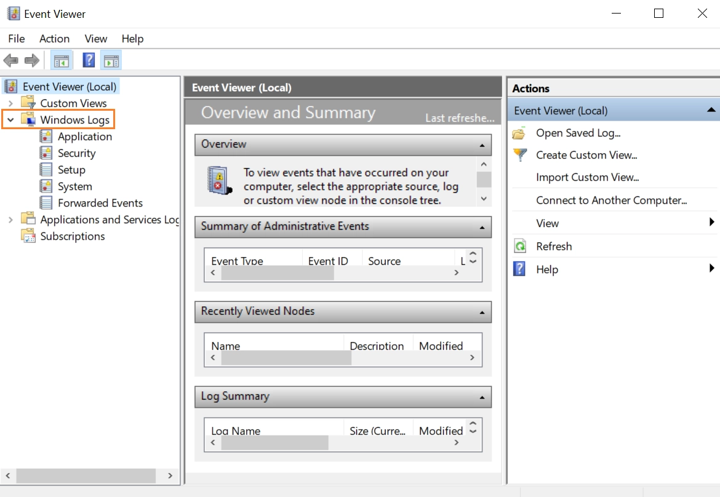Click Refresh in the Actions pane

554,247
